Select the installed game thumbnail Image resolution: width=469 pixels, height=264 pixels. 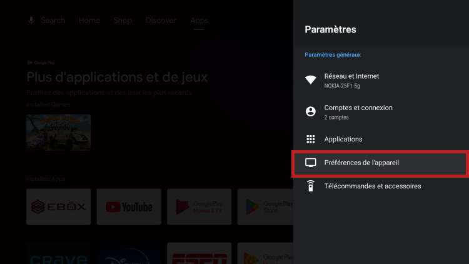tap(58, 132)
